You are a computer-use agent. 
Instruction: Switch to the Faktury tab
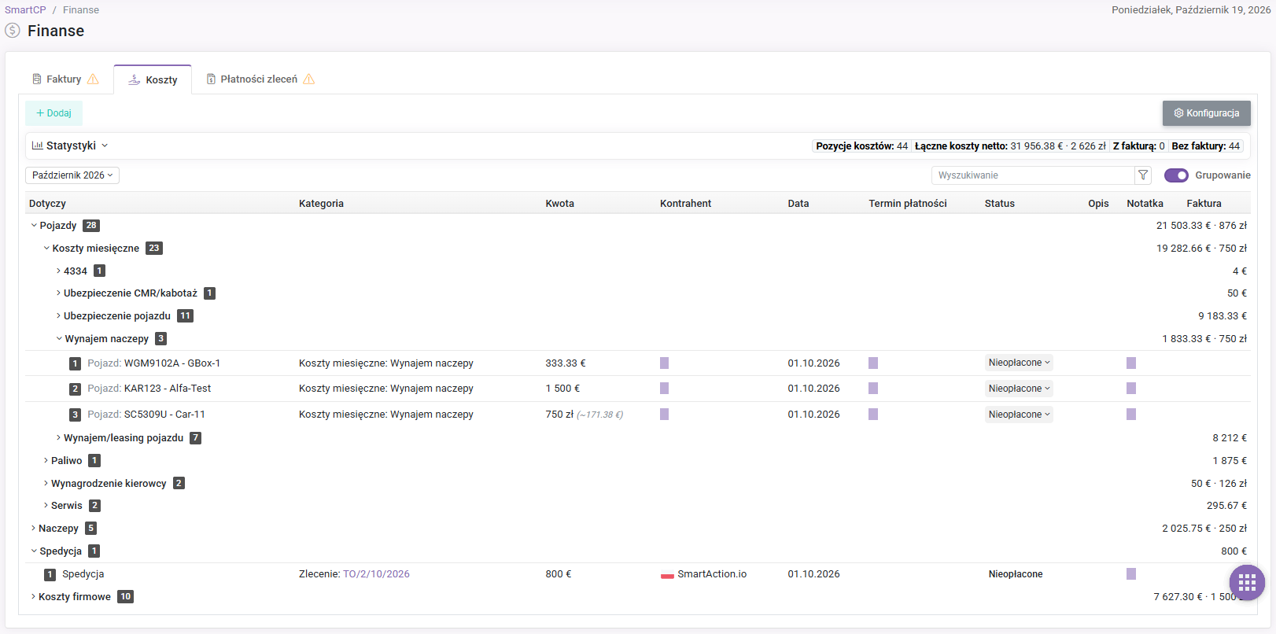coord(64,79)
